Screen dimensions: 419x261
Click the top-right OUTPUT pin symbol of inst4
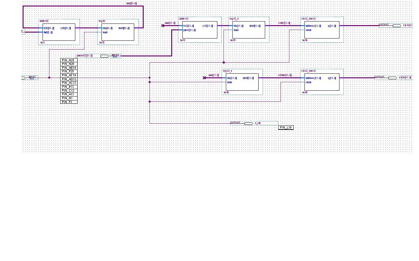tap(397, 25)
